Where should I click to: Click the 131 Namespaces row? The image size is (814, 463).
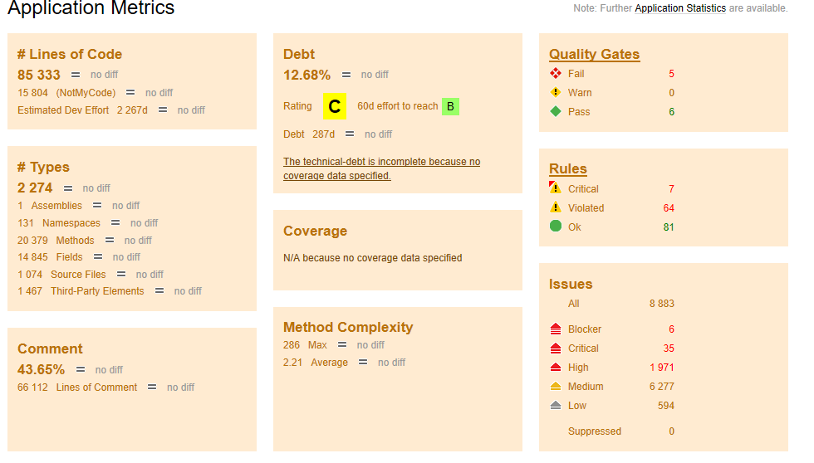tap(88, 223)
